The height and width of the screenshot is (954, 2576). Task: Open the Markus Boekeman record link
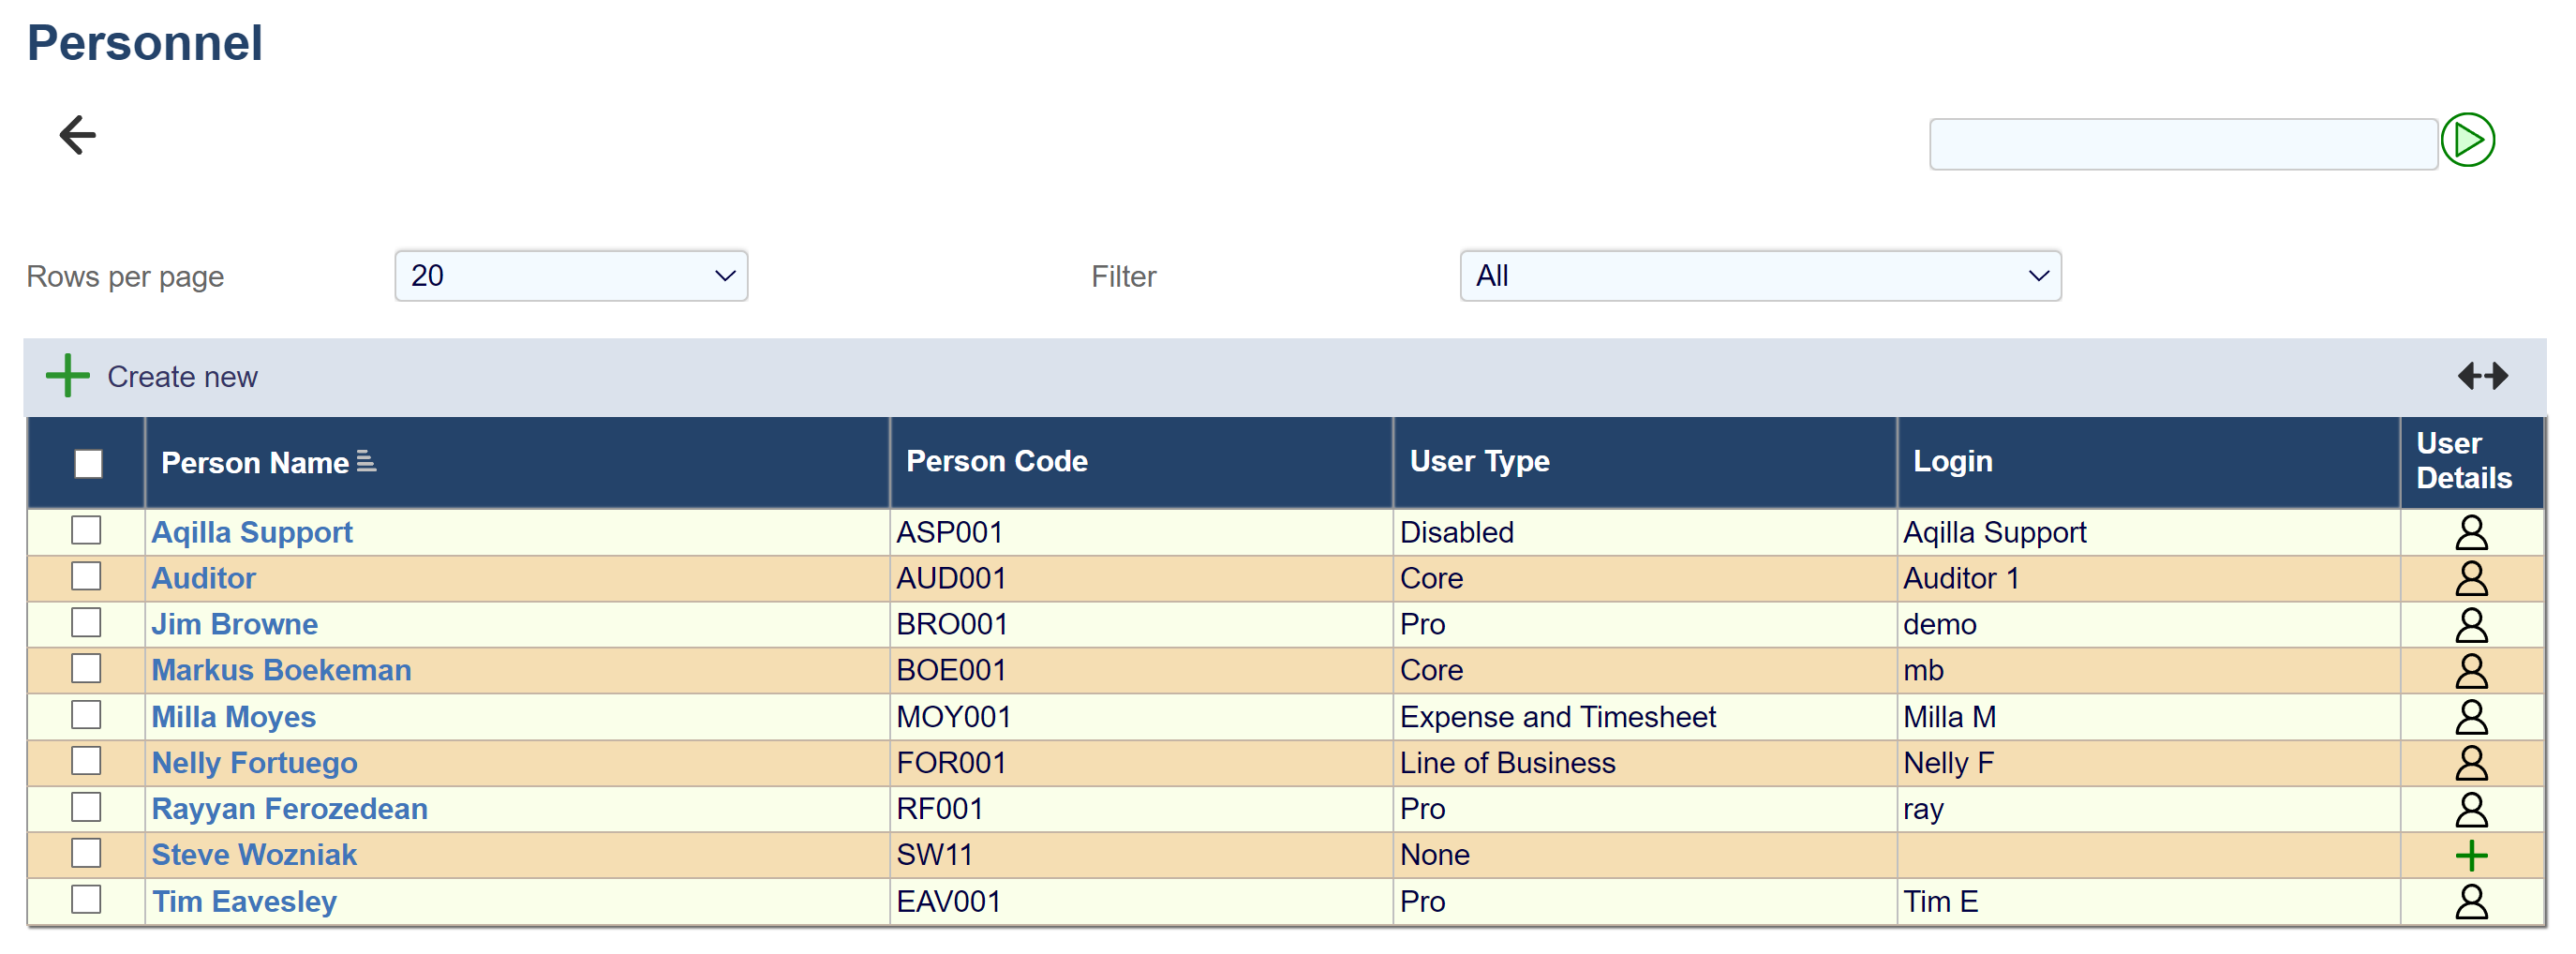281,670
